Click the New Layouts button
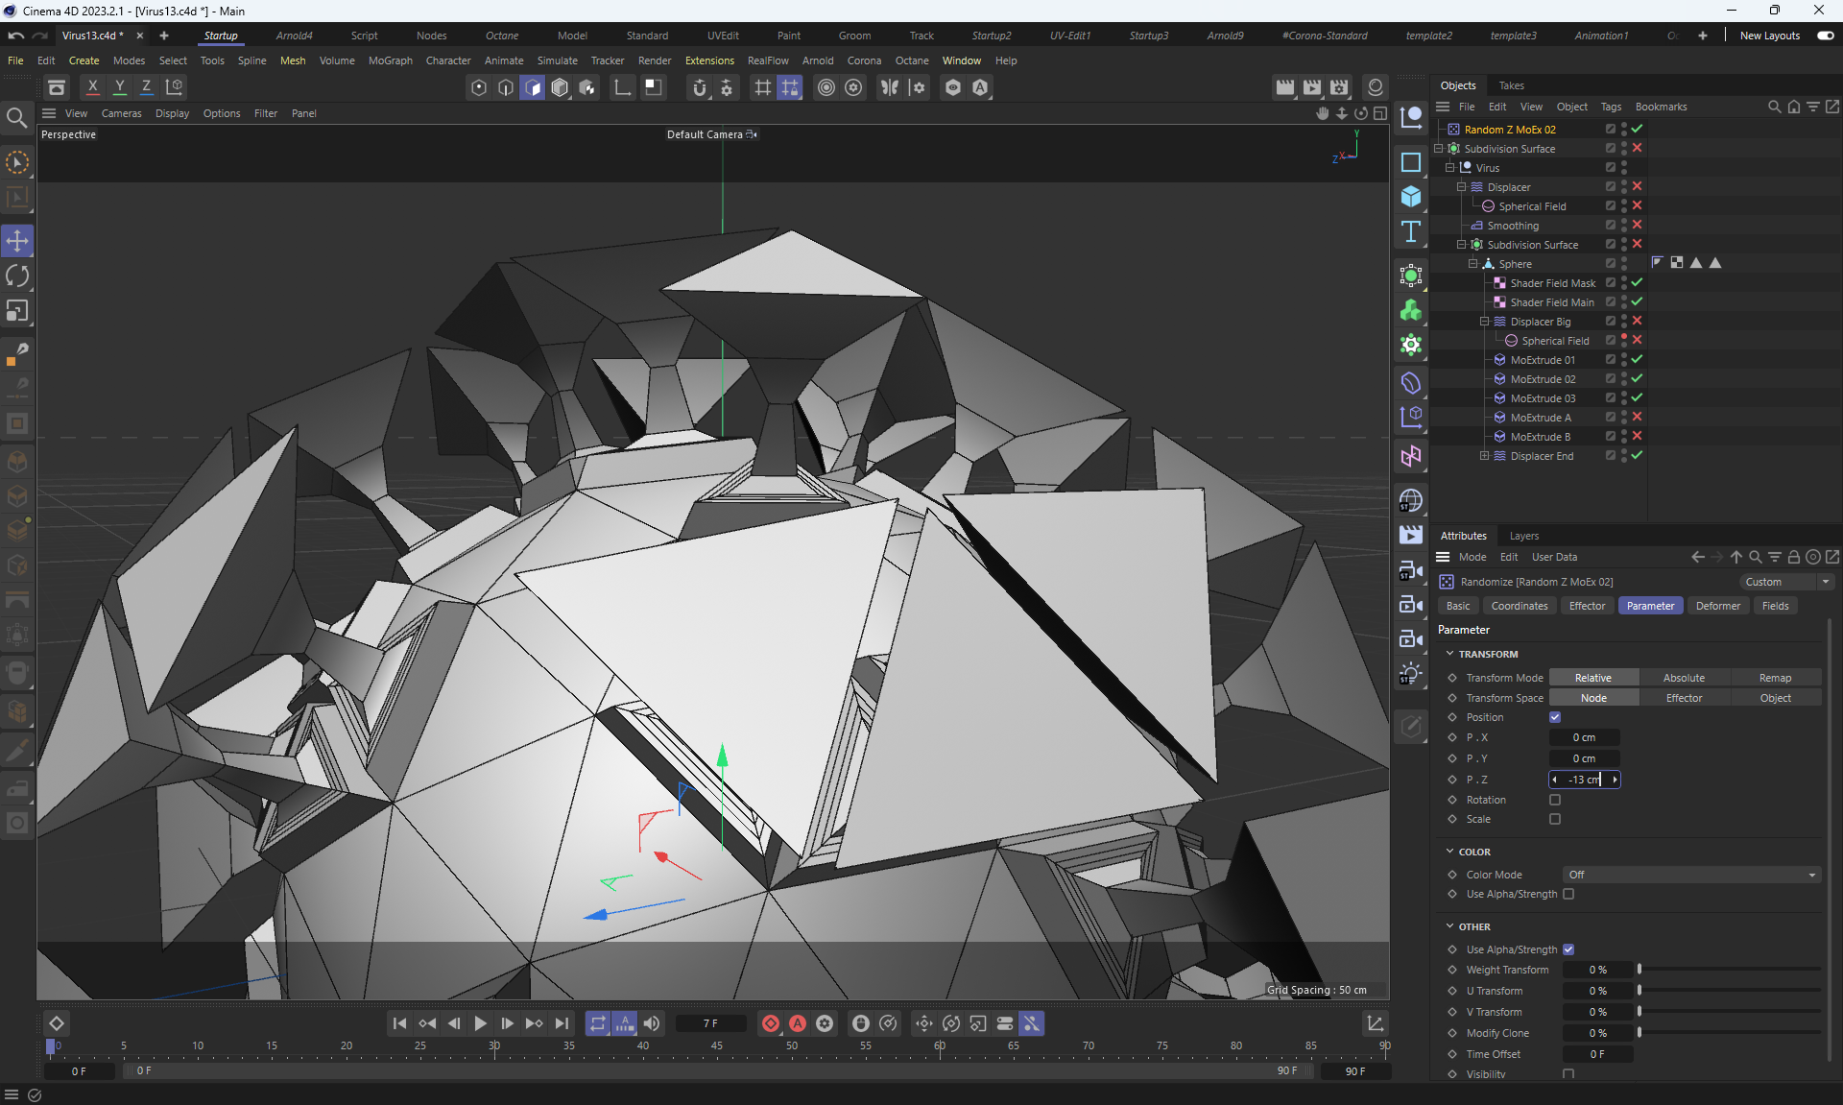1843x1105 pixels. pos(1769,36)
